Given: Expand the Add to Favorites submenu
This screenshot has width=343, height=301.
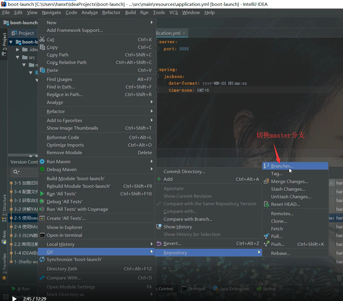Looking at the screenshot, I should coord(152,120).
